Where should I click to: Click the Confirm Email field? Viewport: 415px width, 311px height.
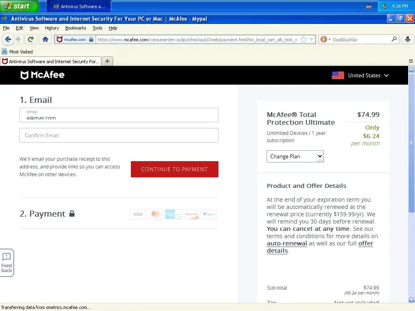[119, 135]
